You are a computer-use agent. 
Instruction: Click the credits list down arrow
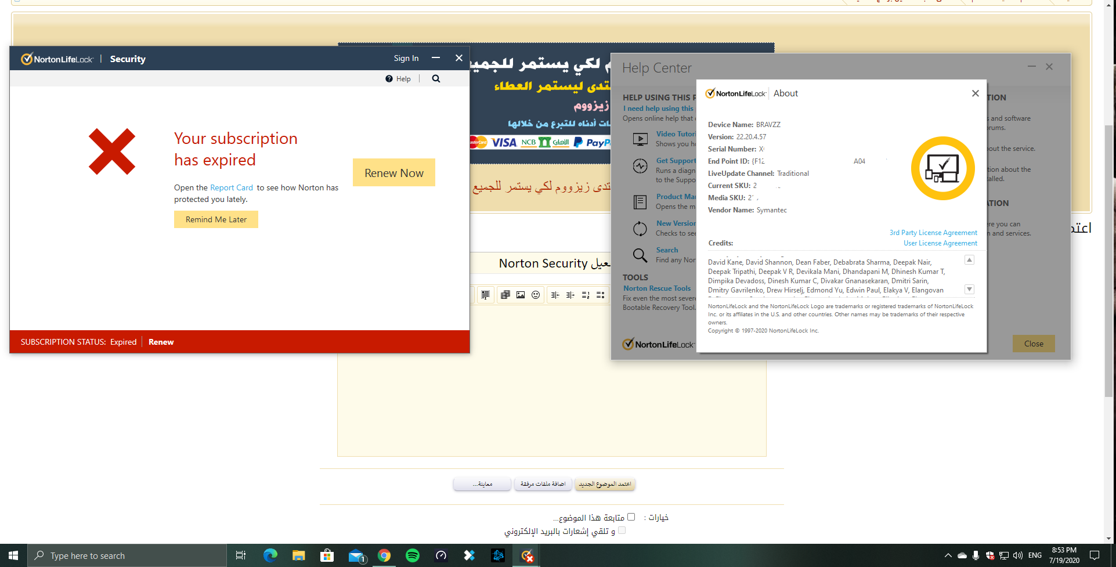tap(969, 289)
